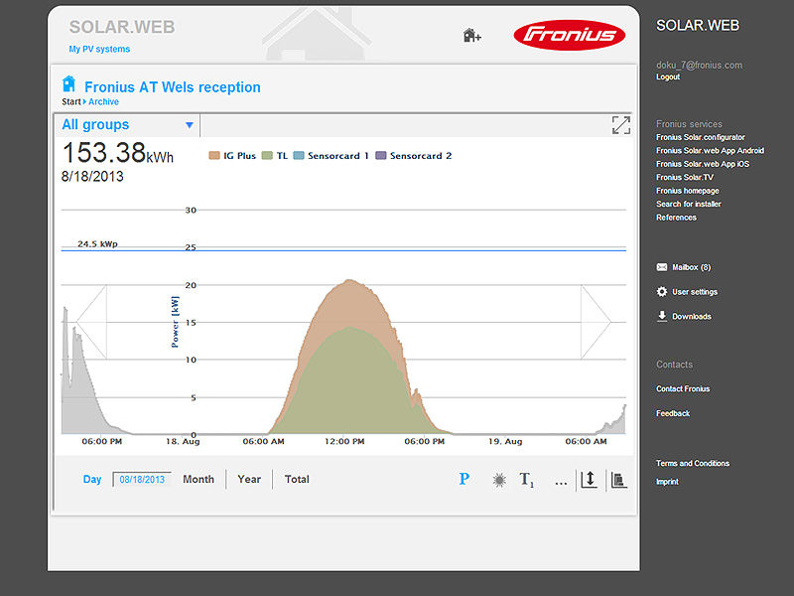
Task: Click the 08/18/2013 date field
Action: pyautogui.click(x=142, y=480)
